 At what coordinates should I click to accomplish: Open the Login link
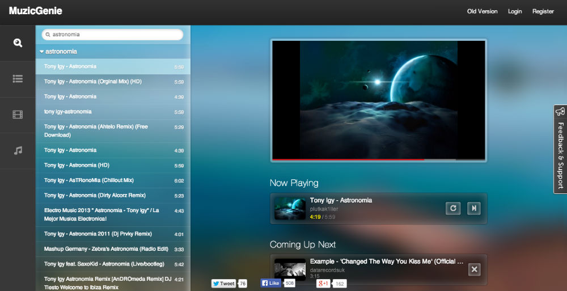click(x=515, y=11)
